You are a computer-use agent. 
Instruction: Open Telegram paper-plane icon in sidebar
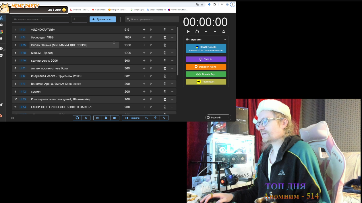pyautogui.click(x=1, y=105)
